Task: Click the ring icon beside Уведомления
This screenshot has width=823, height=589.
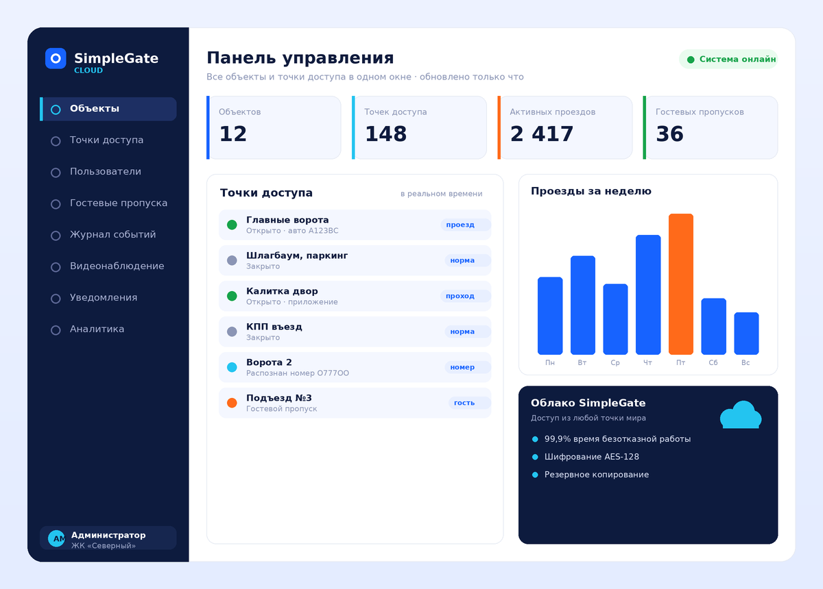Action: (56, 299)
